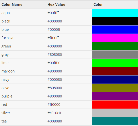The width and height of the screenshot is (138, 126).
Task: Select the #c0c0c0 hex value
Action: tap(69, 113)
